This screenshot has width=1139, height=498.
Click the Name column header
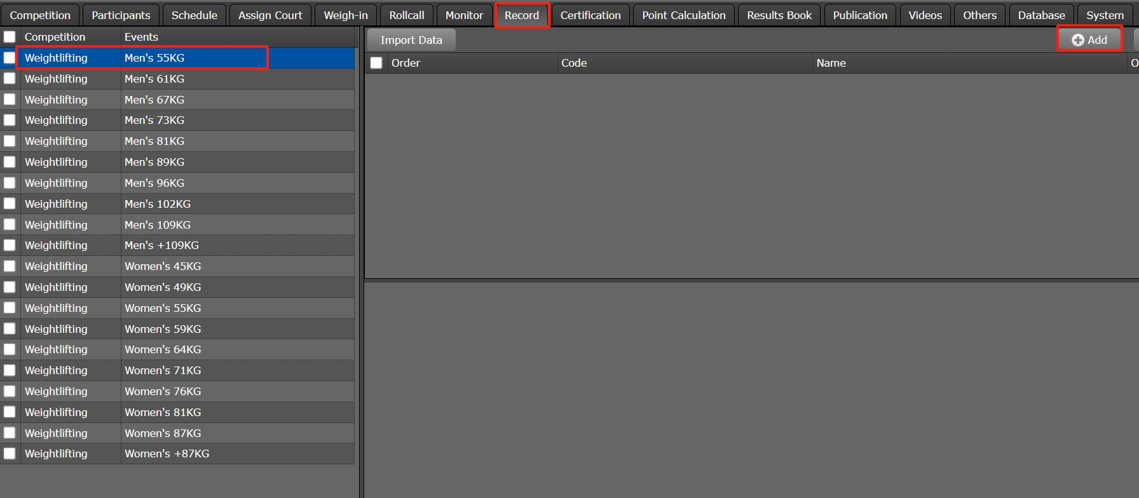(x=831, y=63)
